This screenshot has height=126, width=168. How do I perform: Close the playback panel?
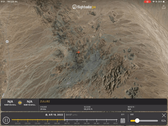pos(164,115)
